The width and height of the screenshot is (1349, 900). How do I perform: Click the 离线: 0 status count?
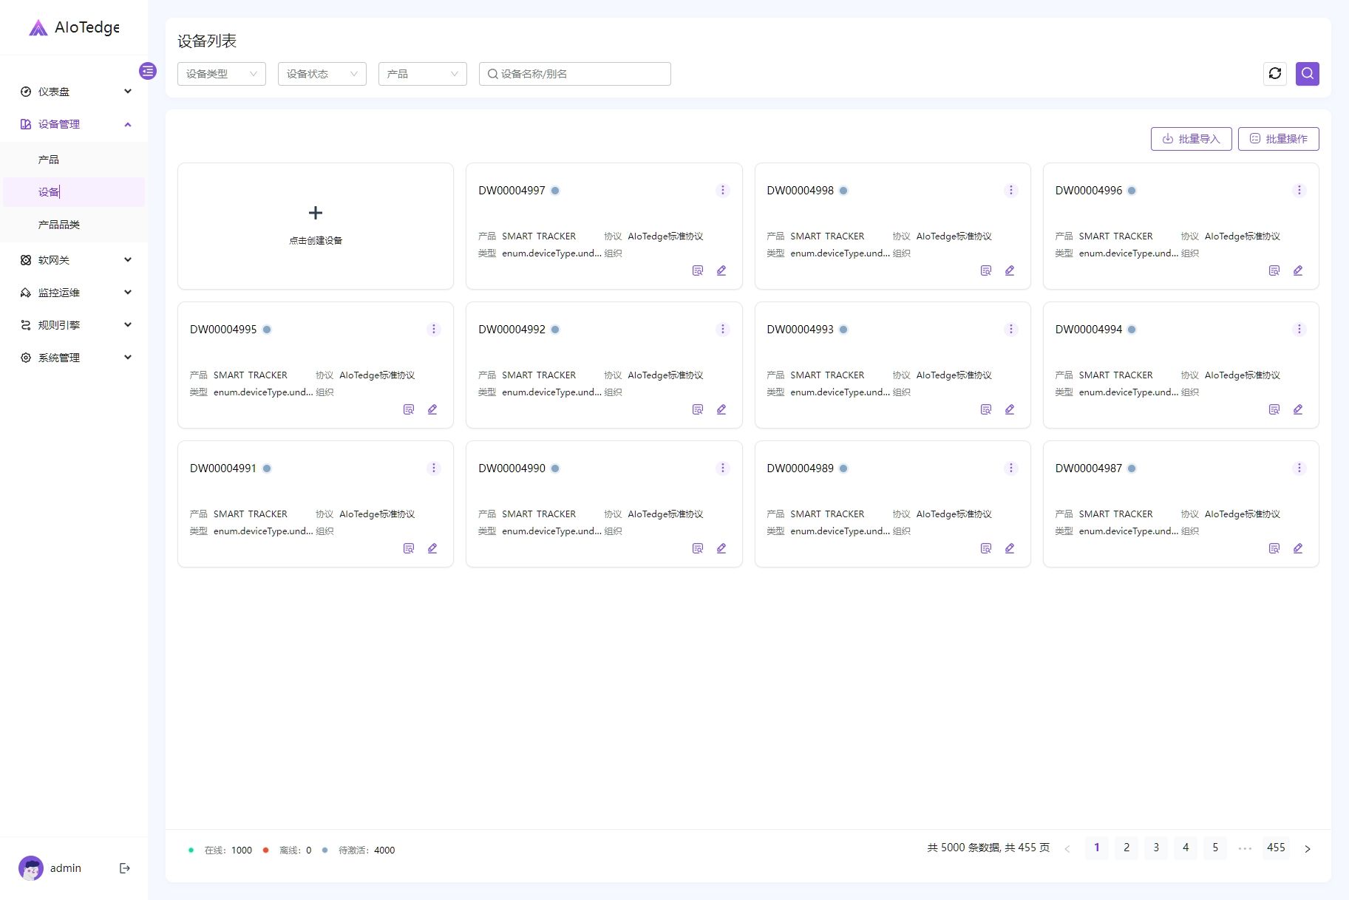coord(288,850)
